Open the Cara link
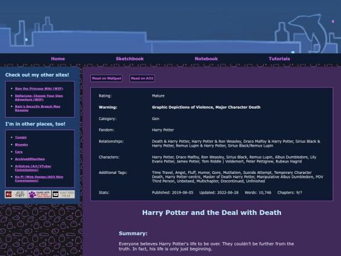 pyautogui.click(x=19, y=152)
